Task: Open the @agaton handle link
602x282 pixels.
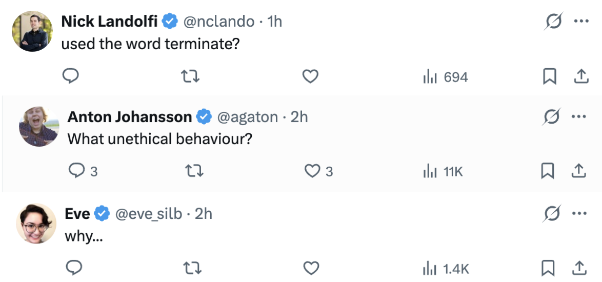Action: click(248, 117)
